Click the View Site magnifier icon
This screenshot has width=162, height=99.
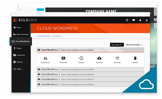tap(63, 58)
